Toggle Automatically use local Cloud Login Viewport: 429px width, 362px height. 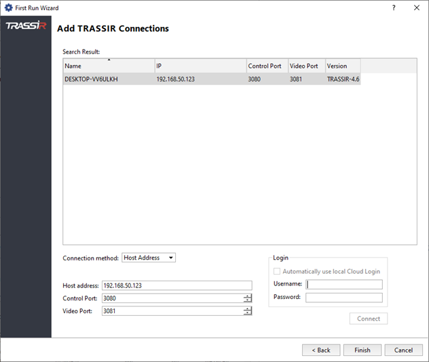tap(278, 271)
